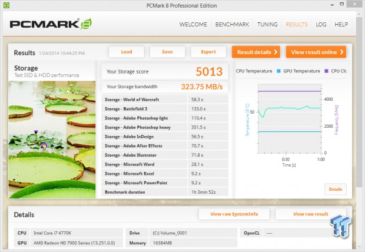Click the blue GPU Temperature legend swatch
Image resolution: width=365 pixels, height=252 pixels.
point(278,71)
